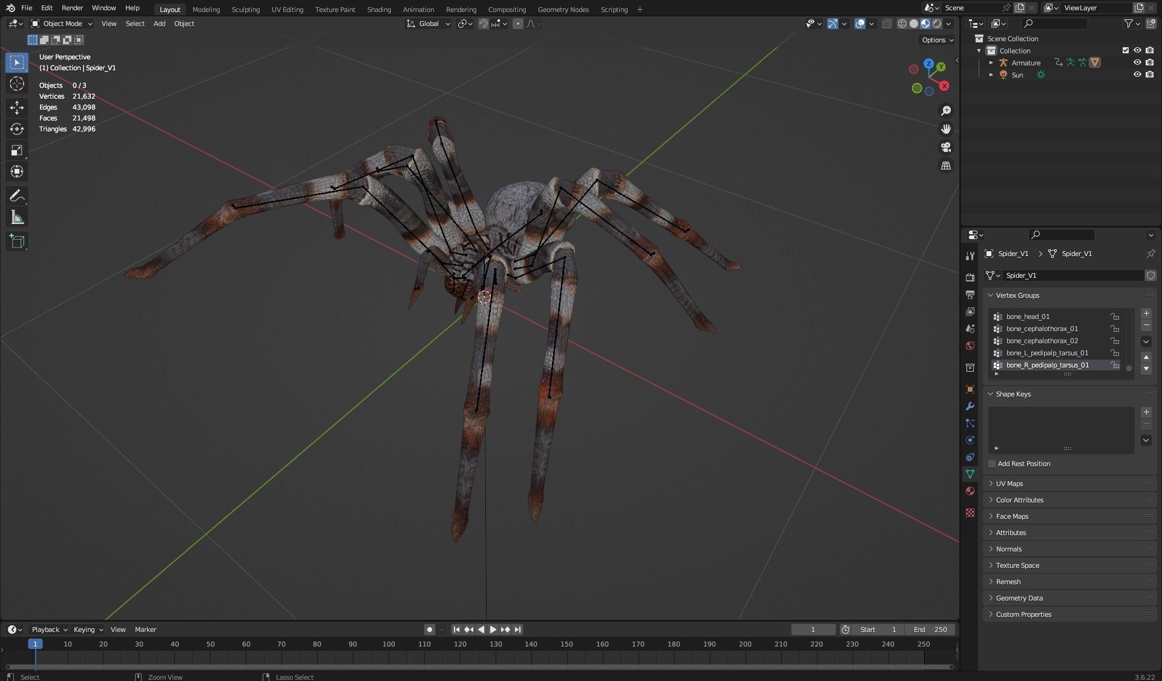Select the Scale tool
The image size is (1162, 681).
point(17,150)
